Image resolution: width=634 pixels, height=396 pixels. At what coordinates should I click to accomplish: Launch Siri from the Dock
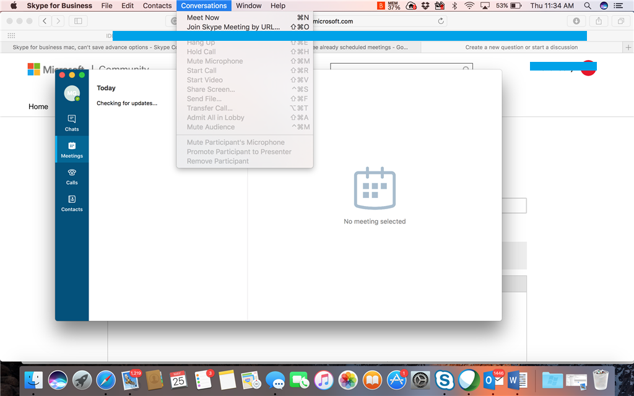tap(58, 381)
